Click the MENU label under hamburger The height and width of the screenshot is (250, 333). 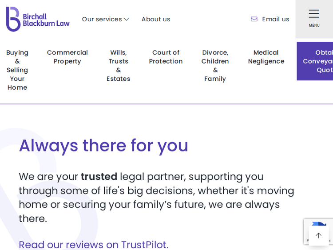point(314,26)
